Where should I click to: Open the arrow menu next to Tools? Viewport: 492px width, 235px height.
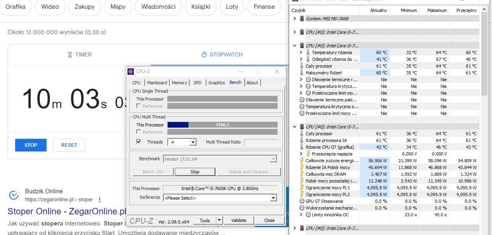point(219,220)
